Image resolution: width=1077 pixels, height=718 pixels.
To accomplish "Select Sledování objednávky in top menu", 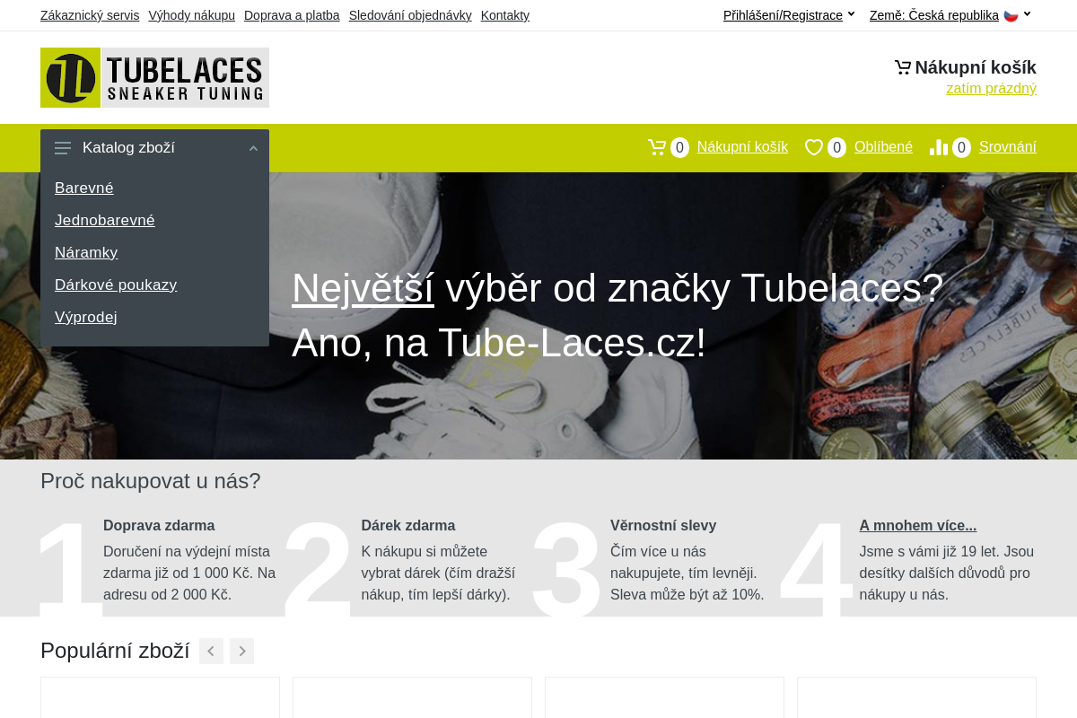I will (x=410, y=15).
